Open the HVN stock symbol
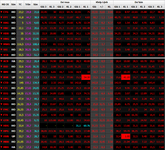Screen dimensions: 165x150 click(6, 136)
